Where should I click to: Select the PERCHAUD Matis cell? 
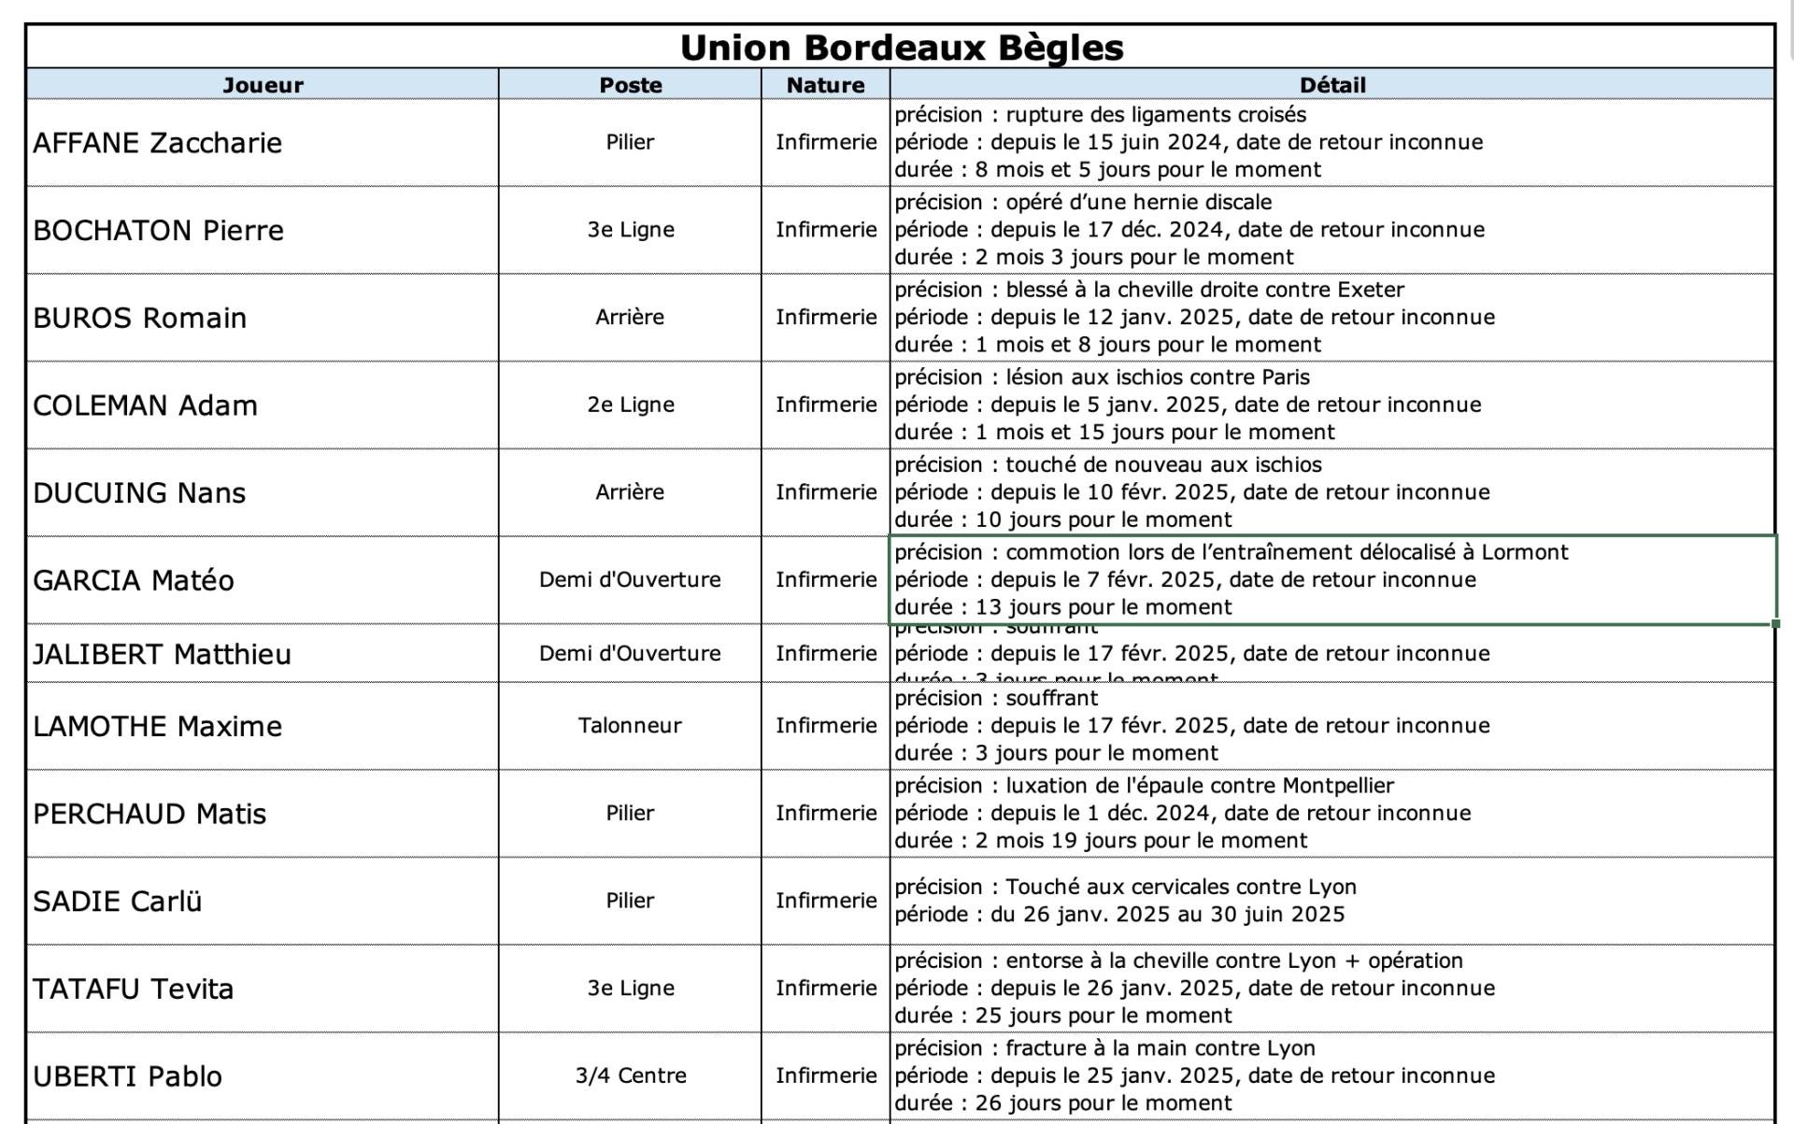pyautogui.click(x=263, y=814)
